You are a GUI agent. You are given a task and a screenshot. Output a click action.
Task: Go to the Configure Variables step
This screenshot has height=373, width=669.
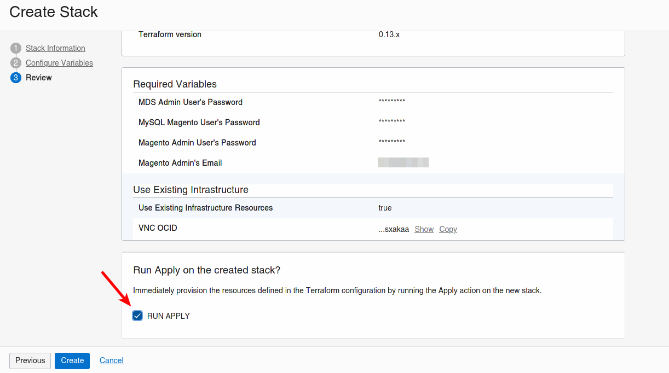pos(59,63)
